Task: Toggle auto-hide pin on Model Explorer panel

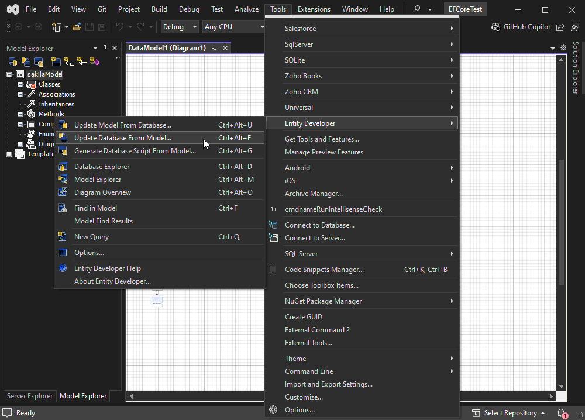Action: coord(105,48)
